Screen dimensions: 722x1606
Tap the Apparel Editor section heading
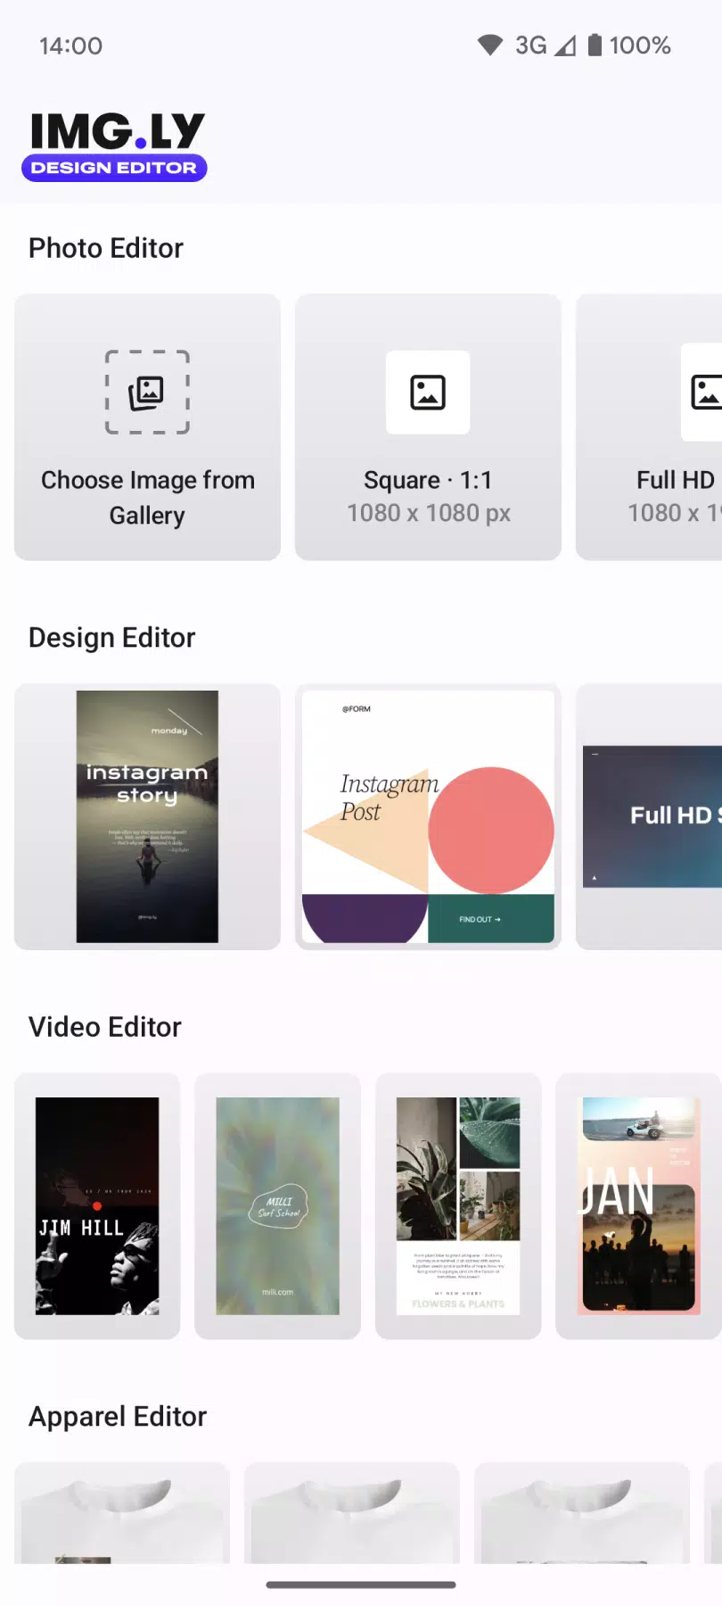118,1417
